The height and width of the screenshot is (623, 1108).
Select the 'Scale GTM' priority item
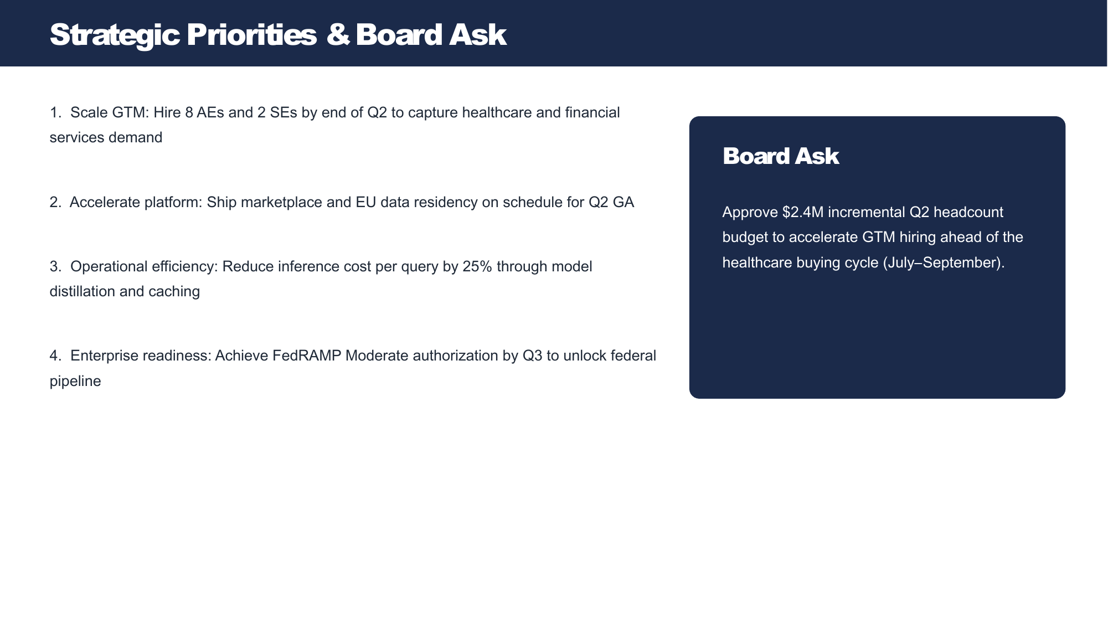point(335,125)
